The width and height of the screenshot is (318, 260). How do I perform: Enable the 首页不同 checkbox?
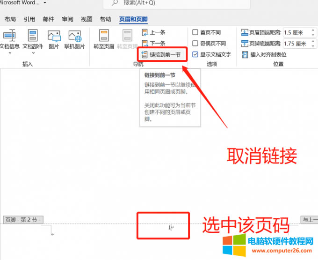click(195, 32)
